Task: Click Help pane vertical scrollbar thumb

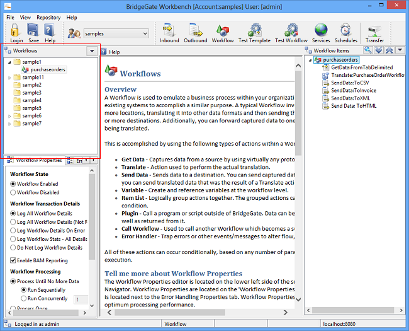Action: tap(298, 113)
